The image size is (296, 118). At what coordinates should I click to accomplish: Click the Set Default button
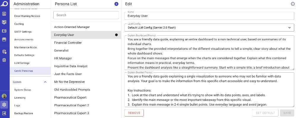point(266,113)
